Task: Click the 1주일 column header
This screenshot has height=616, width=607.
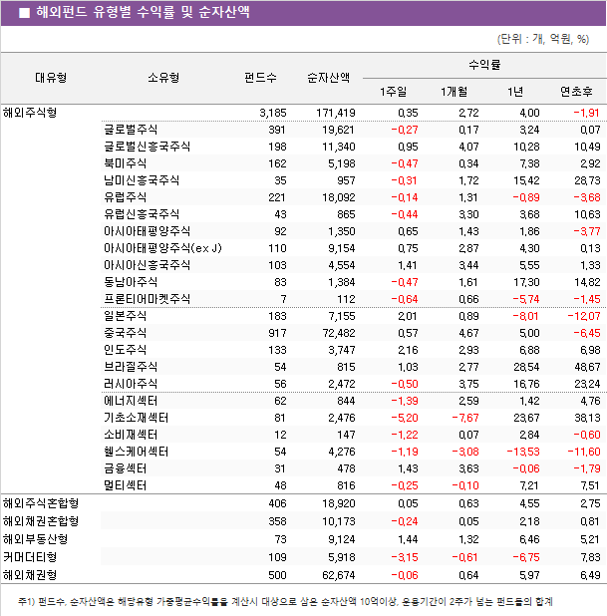Action: pos(394,92)
